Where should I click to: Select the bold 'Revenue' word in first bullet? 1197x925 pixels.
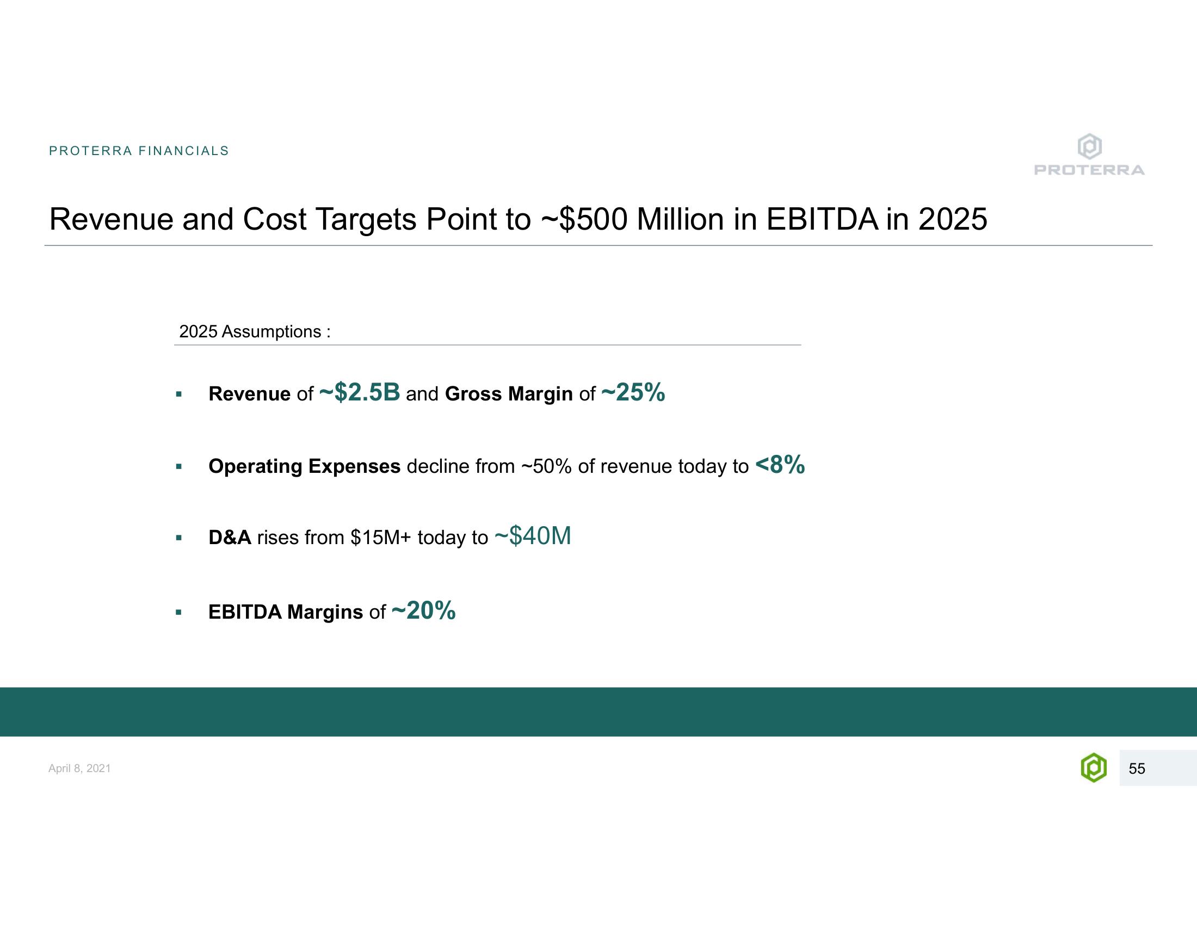point(249,393)
